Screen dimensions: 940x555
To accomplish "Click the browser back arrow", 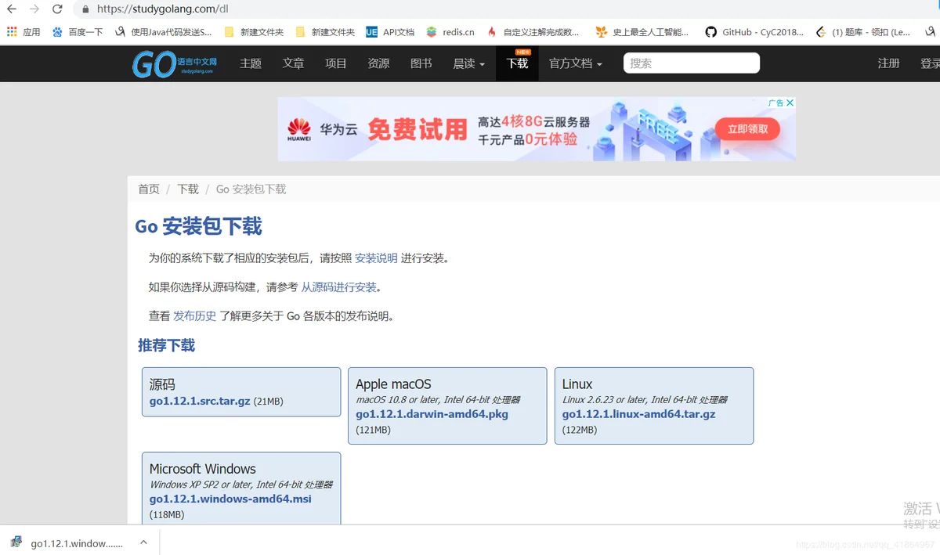I will click(x=12, y=9).
